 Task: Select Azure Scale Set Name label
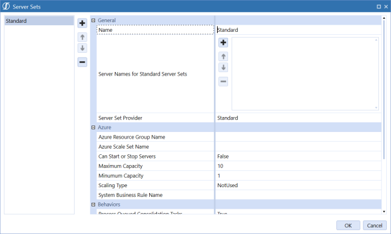(x=124, y=147)
